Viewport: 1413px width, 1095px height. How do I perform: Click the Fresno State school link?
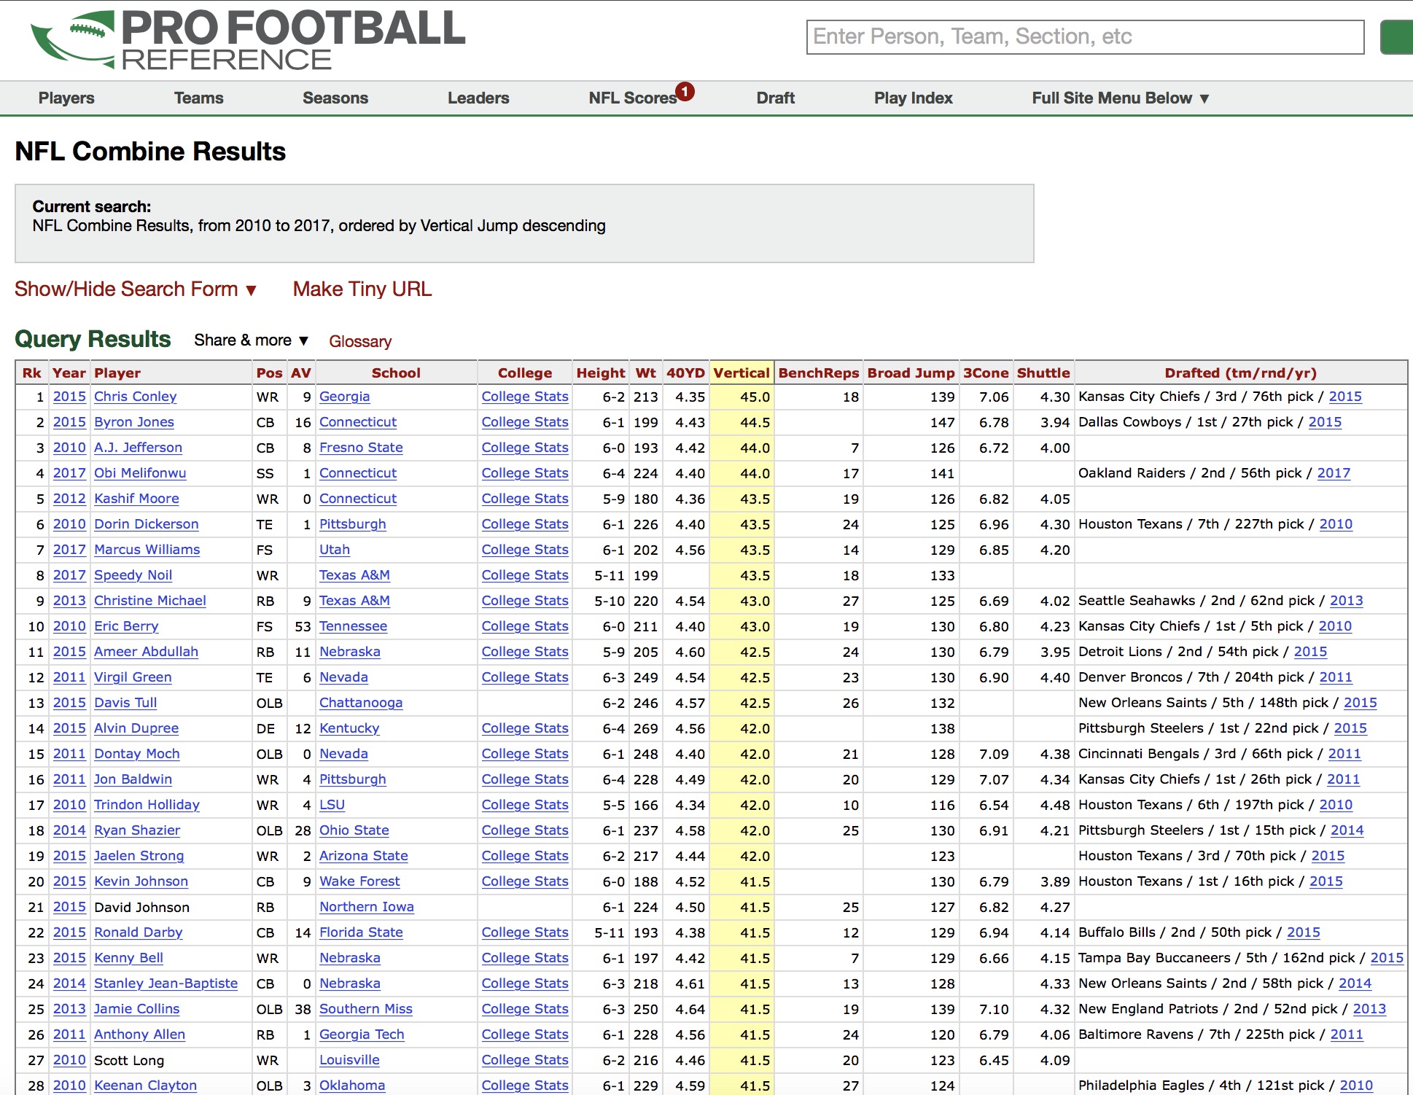pyautogui.click(x=361, y=448)
